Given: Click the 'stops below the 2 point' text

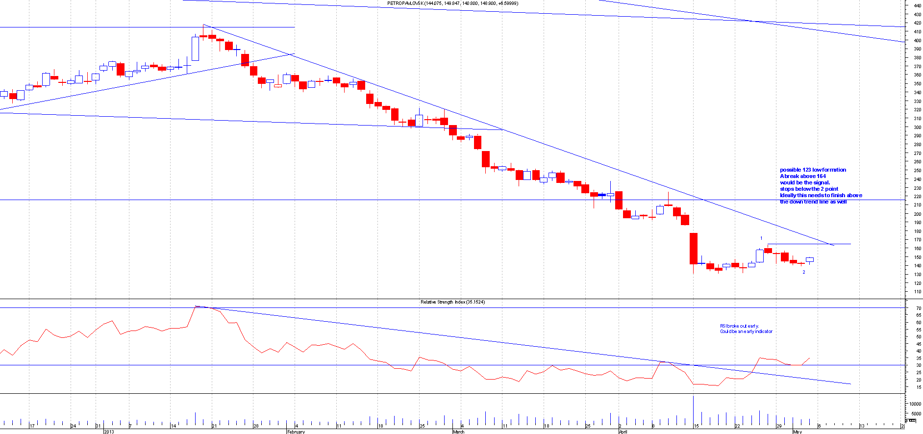Looking at the screenshot, I should click(809, 189).
